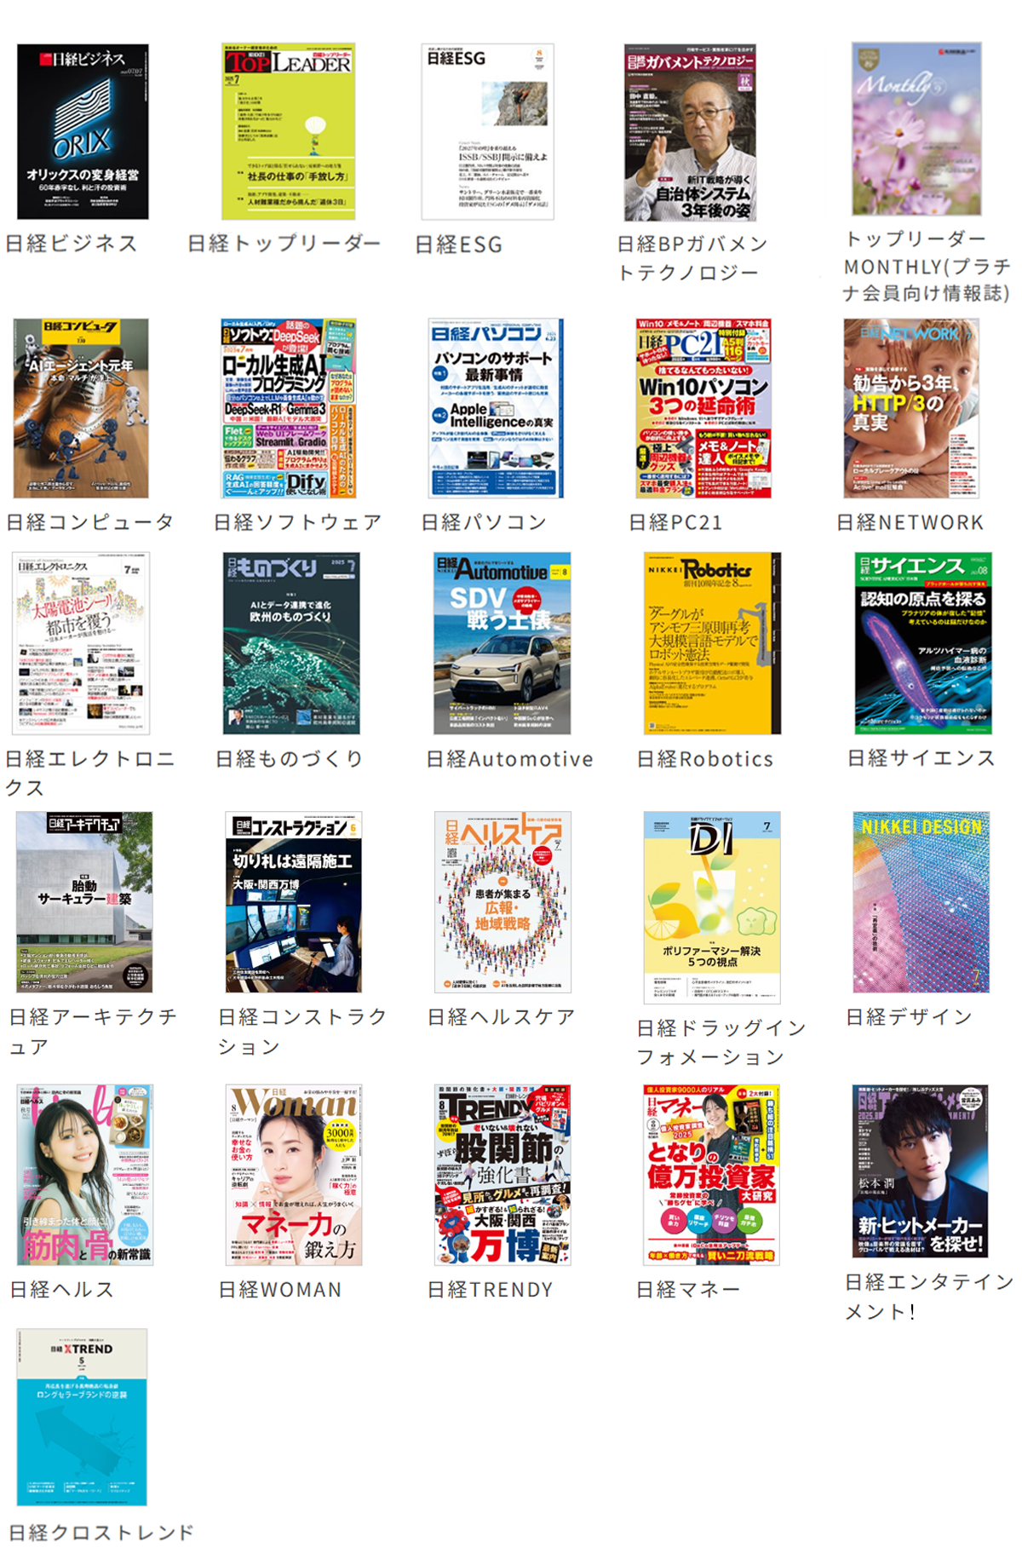The width and height of the screenshot is (1022, 1559).
Task: Click the 日経NETWORK title link
Action: [910, 522]
